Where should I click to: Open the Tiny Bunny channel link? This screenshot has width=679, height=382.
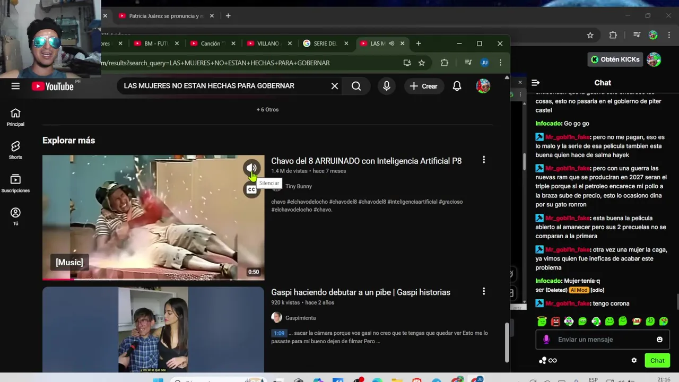click(299, 186)
